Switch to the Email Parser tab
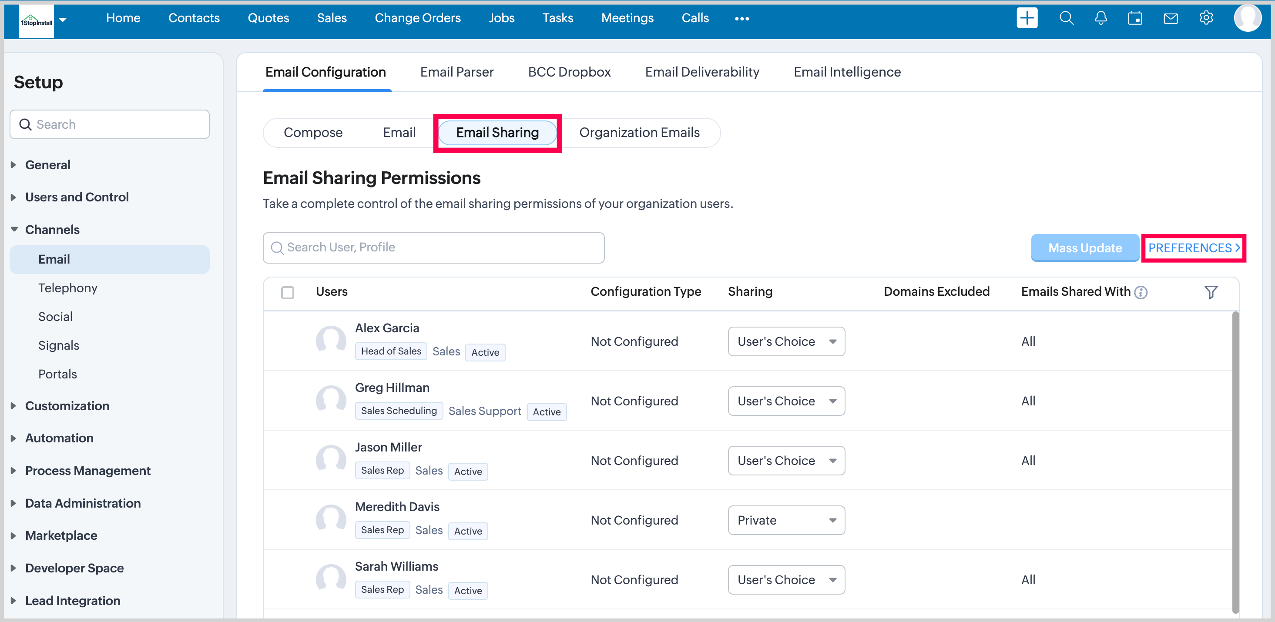 point(456,72)
